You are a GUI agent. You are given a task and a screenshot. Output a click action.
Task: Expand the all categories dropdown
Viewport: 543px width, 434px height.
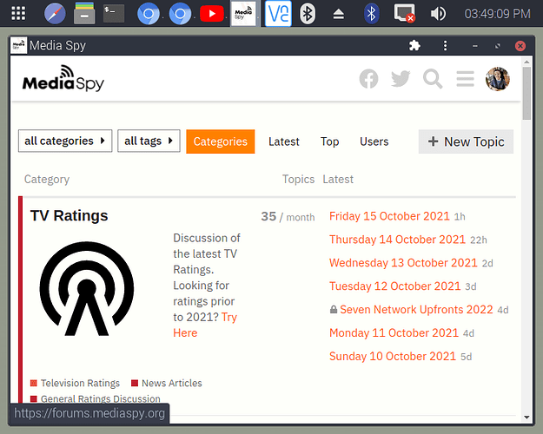[65, 141]
